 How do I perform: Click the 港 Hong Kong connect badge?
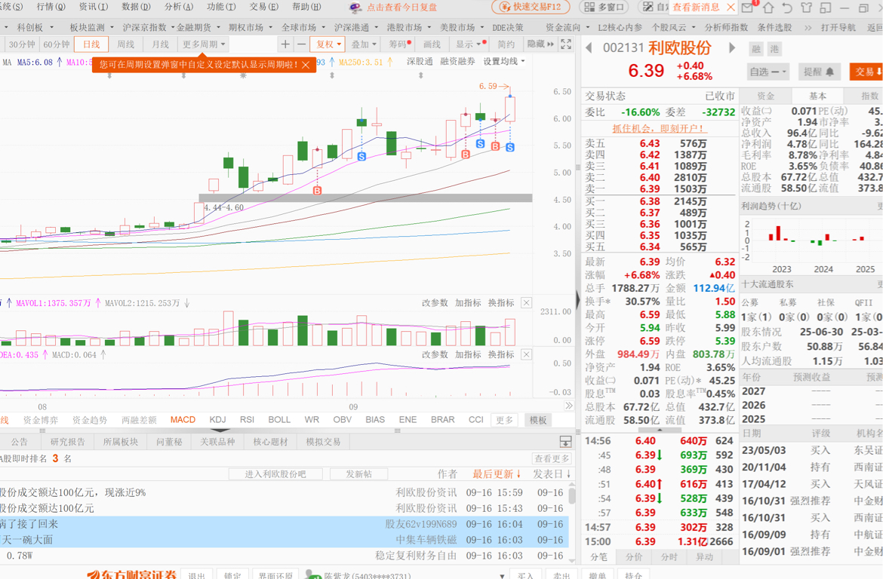774,49
